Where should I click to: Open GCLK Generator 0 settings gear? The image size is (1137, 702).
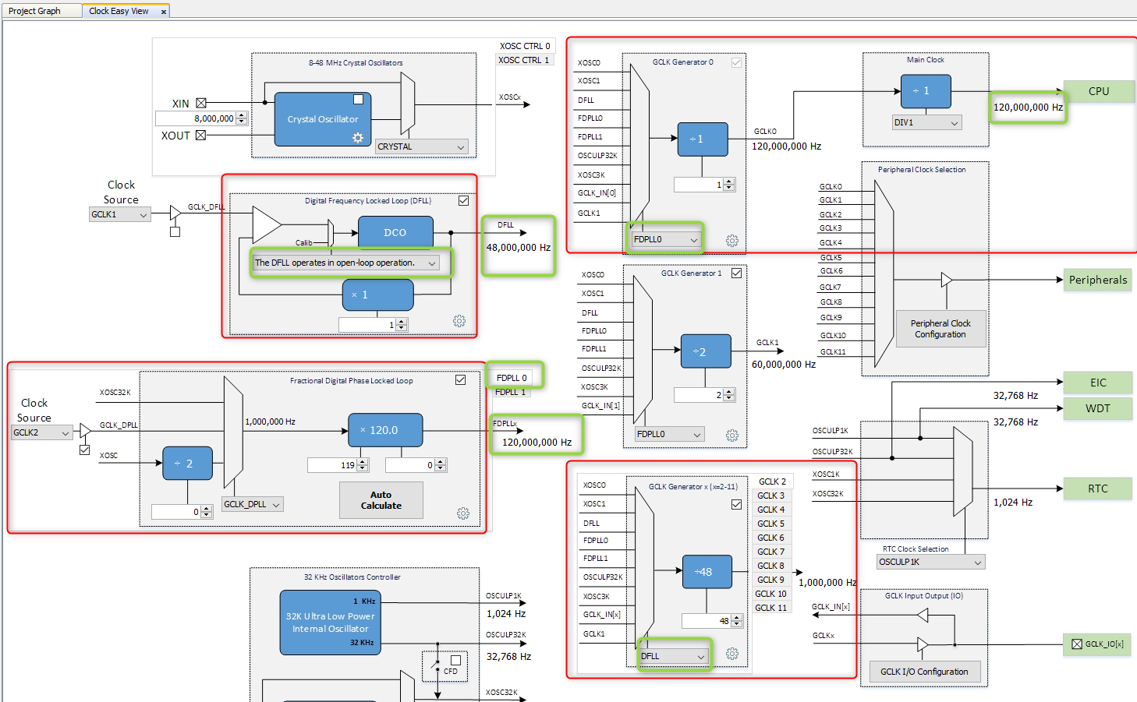(x=731, y=240)
